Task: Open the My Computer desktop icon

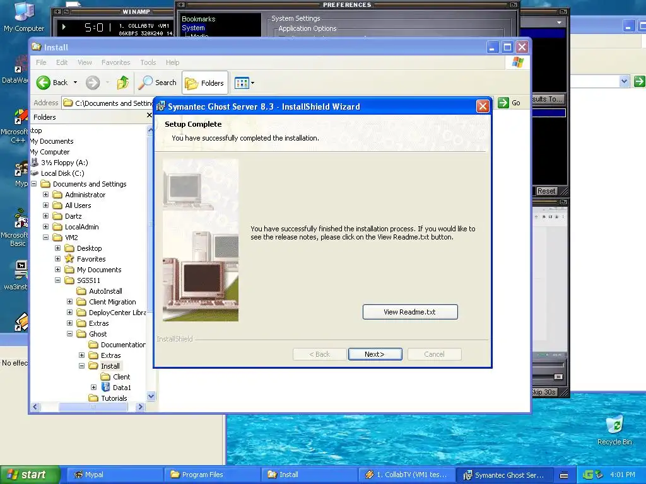Action: (23, 16)
